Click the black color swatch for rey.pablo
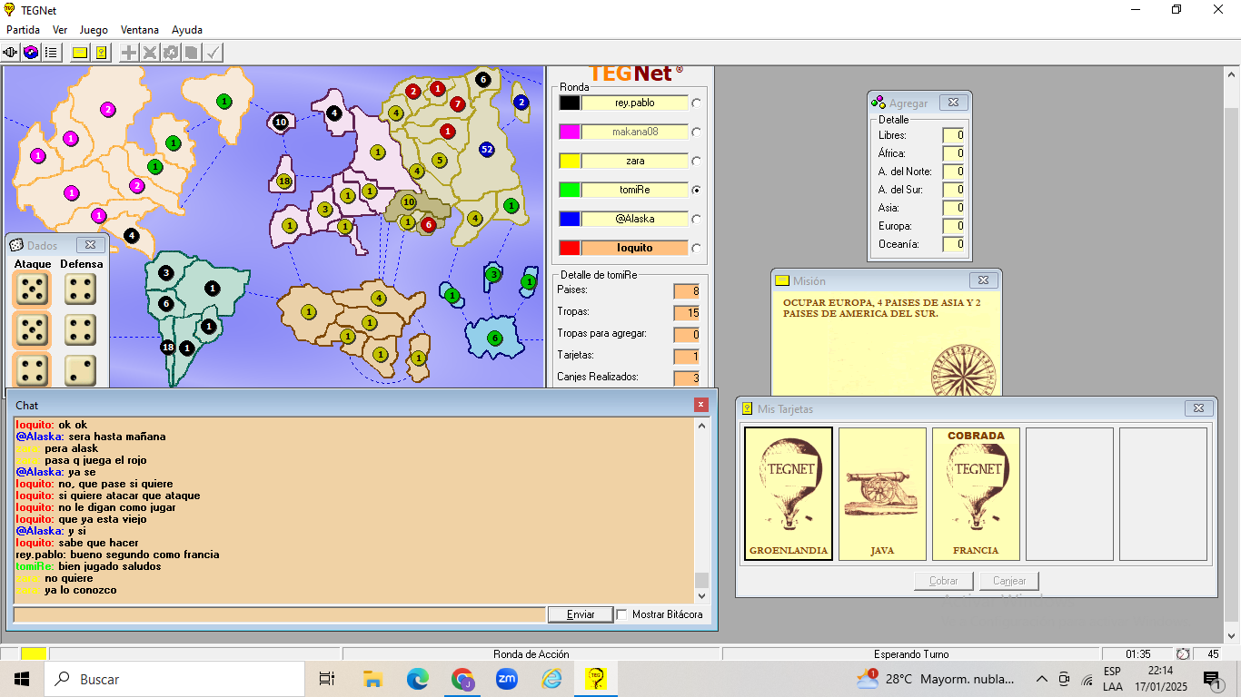1241x697 pixels. point(570,103)
